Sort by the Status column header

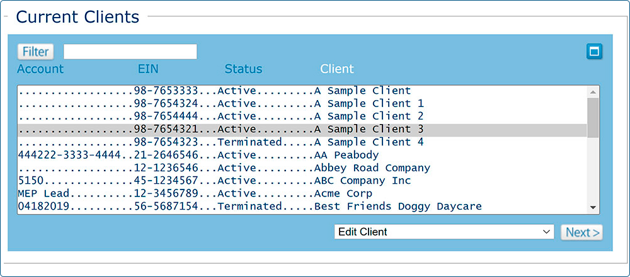click(x=243, y=69)
